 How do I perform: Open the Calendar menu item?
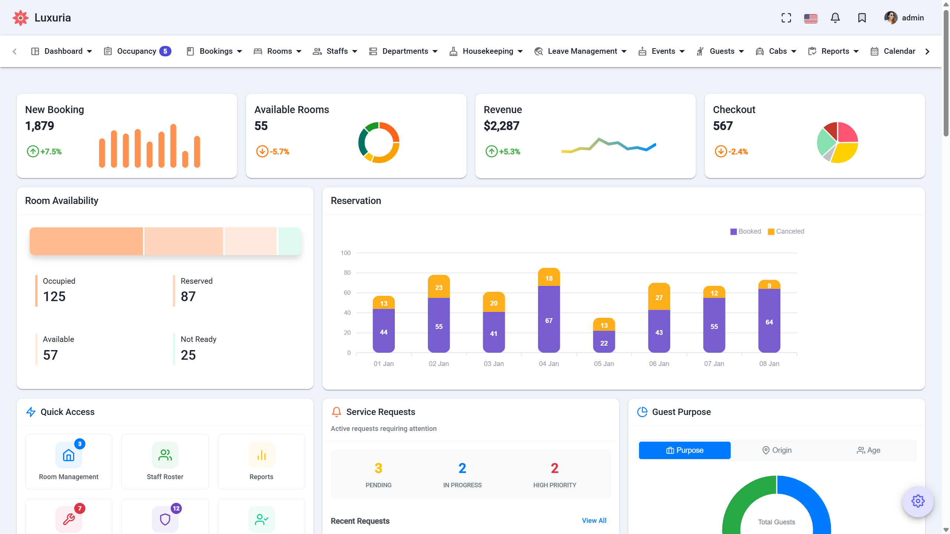pos(893,51)
